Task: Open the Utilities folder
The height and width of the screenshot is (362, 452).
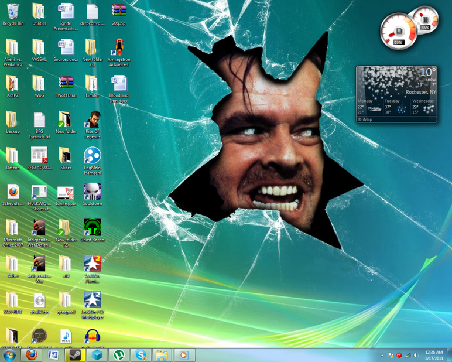Action: point(39,12)
